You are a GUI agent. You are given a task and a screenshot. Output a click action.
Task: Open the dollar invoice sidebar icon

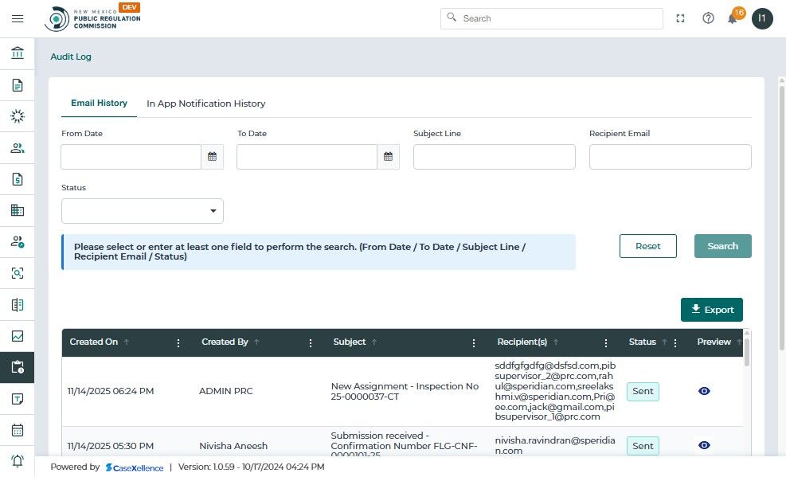point(18,179)
